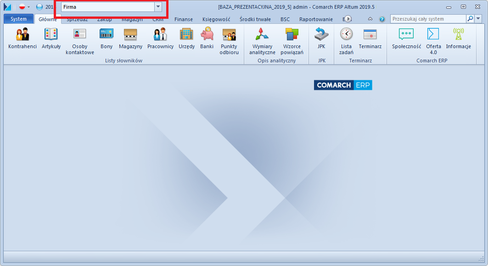The image size is (488, 266).
Task: Switch to the BSC tab
Action: tap(285, 19)
